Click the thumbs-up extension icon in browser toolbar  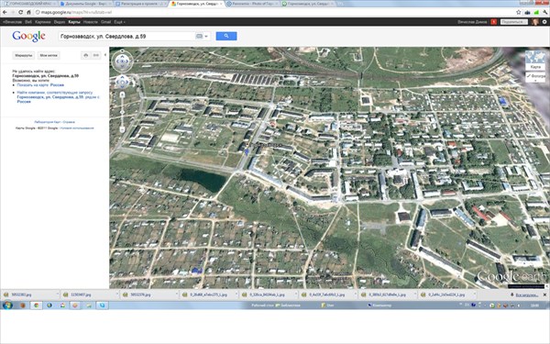coord(528,12)
